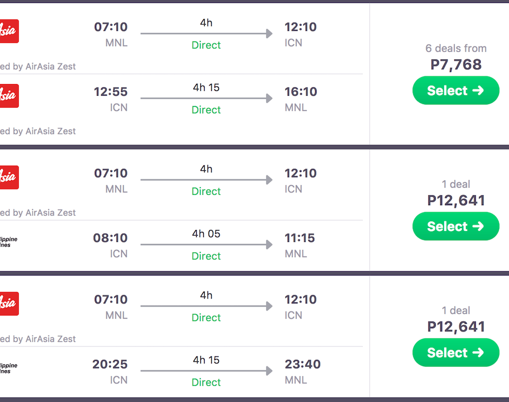The width and height of the screenshot is (509, 402).
Task: Click the 16:10 MNL arrival time
Action: pyautogui.click(x=300, y=92)
